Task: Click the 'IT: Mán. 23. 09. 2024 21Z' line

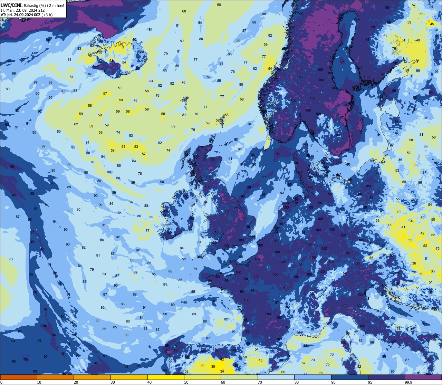Action: (x=23, y=10)
